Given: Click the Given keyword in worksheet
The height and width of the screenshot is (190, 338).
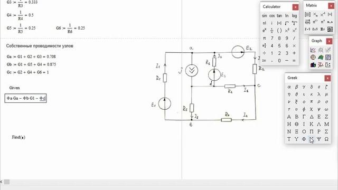Looking at the screenshot, I should (x=14, y=88).
